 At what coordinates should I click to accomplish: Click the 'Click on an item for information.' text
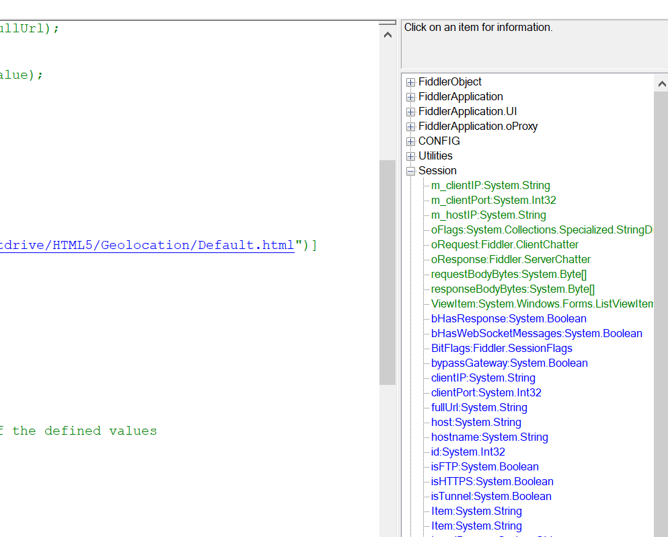coord(478,28)
